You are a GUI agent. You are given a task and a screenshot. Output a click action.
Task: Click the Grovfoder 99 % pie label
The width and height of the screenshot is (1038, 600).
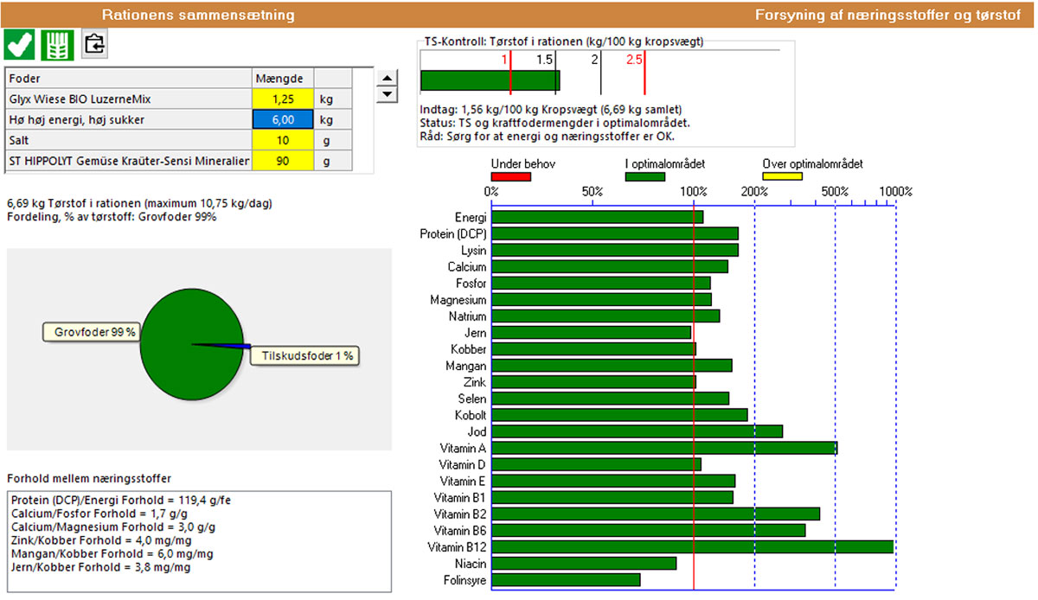[90, 332]
